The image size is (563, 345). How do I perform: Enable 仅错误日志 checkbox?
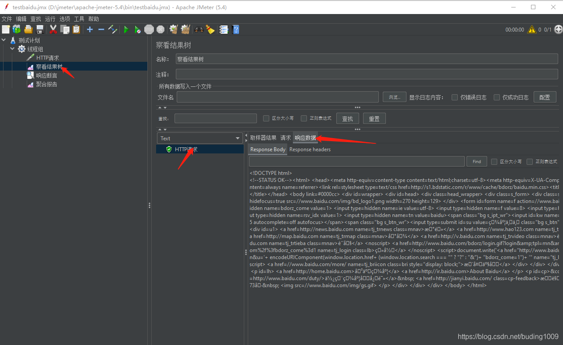click(455, 97)
